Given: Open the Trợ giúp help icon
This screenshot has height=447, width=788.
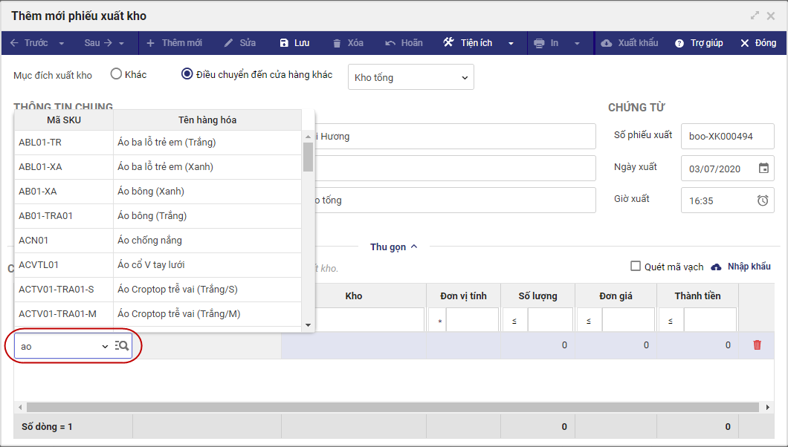Looking at the screenshot, I should pyautogui.click(x=679, y=43).
